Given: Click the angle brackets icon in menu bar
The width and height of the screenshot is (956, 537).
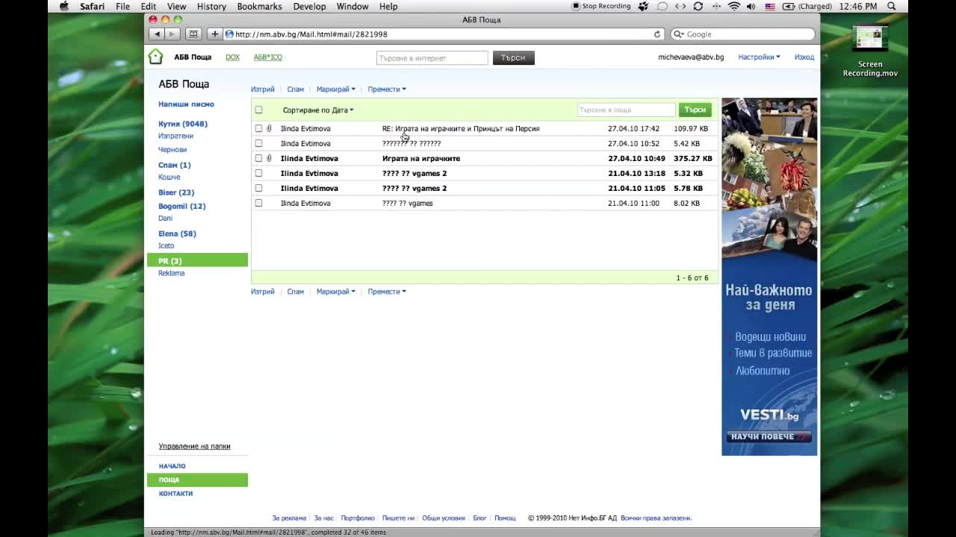Looking at the screenshot, I should [x=680, y=6].
